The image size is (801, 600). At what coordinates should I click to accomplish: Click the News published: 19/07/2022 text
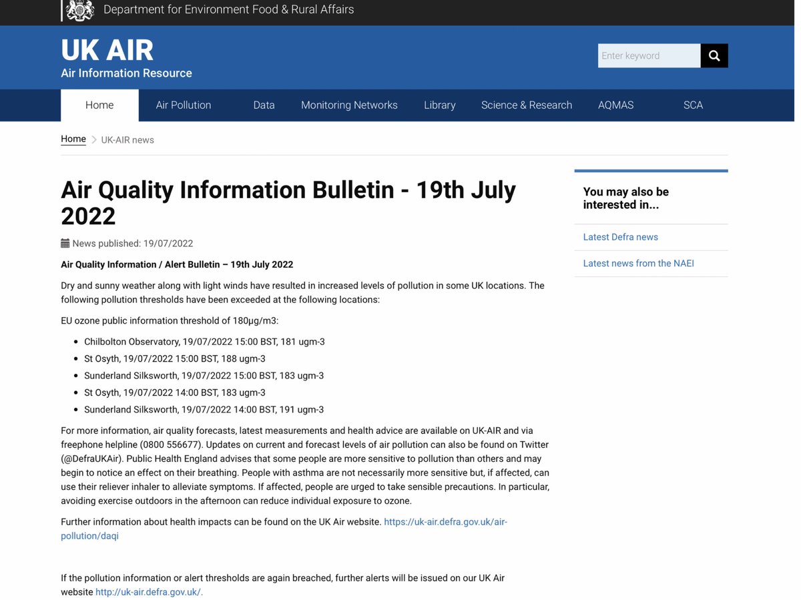point(133,244)
